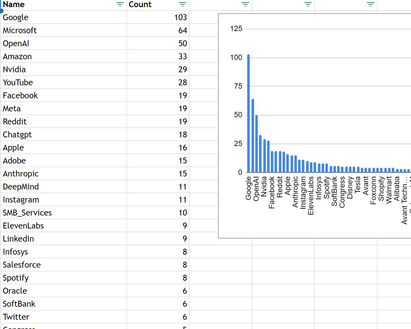Click the Walmart label on chart axis
This screenshot has height=329, width=411.
[389, 190]
